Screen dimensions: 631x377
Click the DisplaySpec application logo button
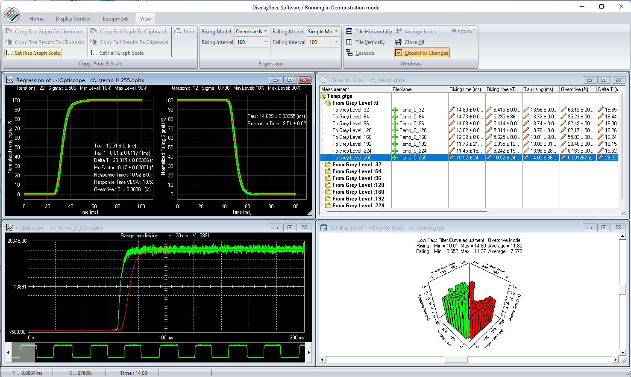12,15
